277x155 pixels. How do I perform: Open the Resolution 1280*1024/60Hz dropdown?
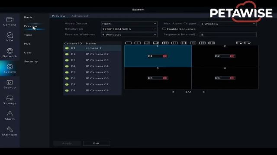click(129, 29)
